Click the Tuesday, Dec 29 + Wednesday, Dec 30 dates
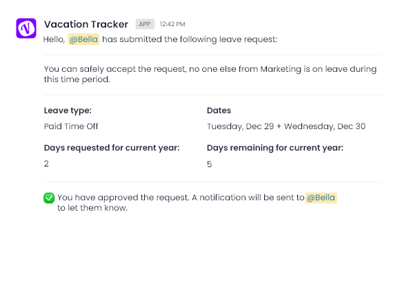Image resolution: width=400 pixels, height=286 pixels. click(x=286, y=126)
